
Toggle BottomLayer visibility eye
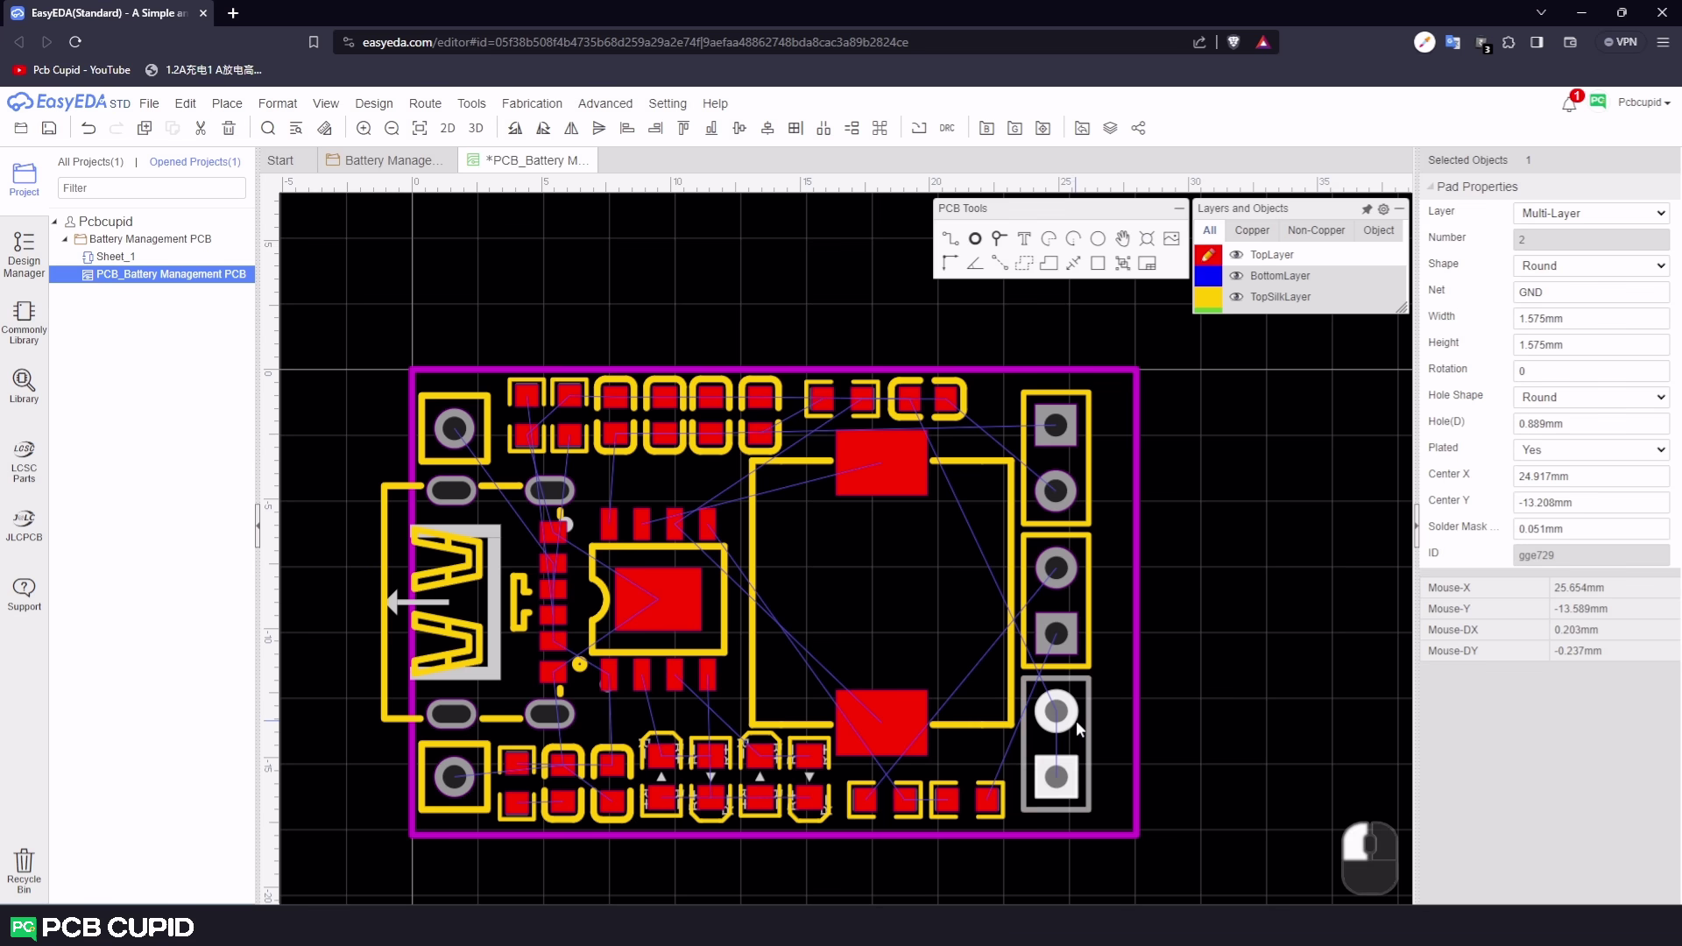coord(1236,276)
